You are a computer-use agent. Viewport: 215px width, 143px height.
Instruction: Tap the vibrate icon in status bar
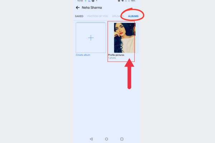coord(119,1)
